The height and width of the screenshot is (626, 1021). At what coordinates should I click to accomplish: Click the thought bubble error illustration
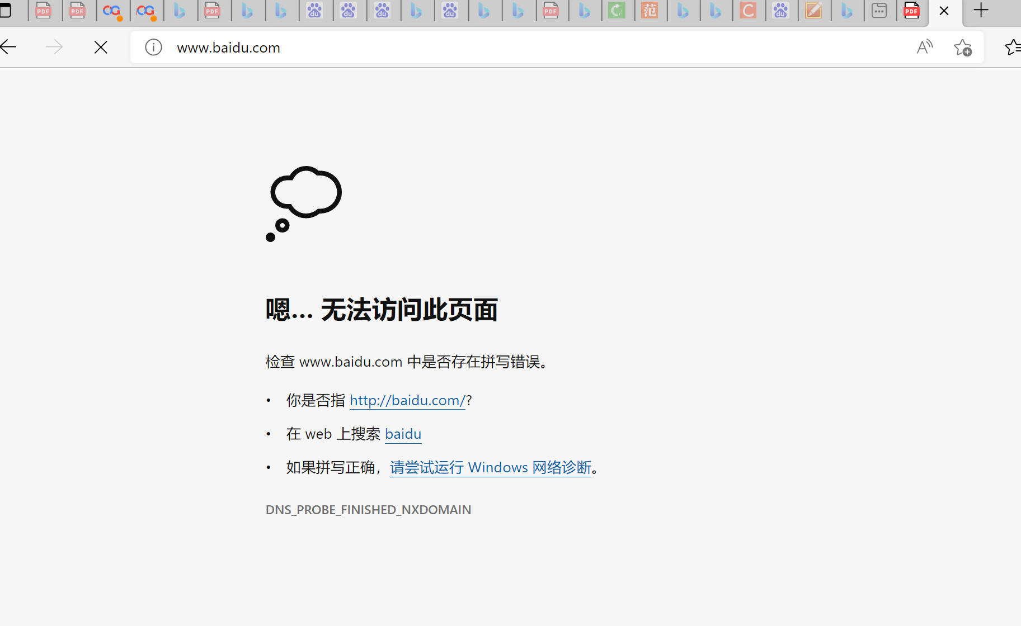click(x=304, y=204)
